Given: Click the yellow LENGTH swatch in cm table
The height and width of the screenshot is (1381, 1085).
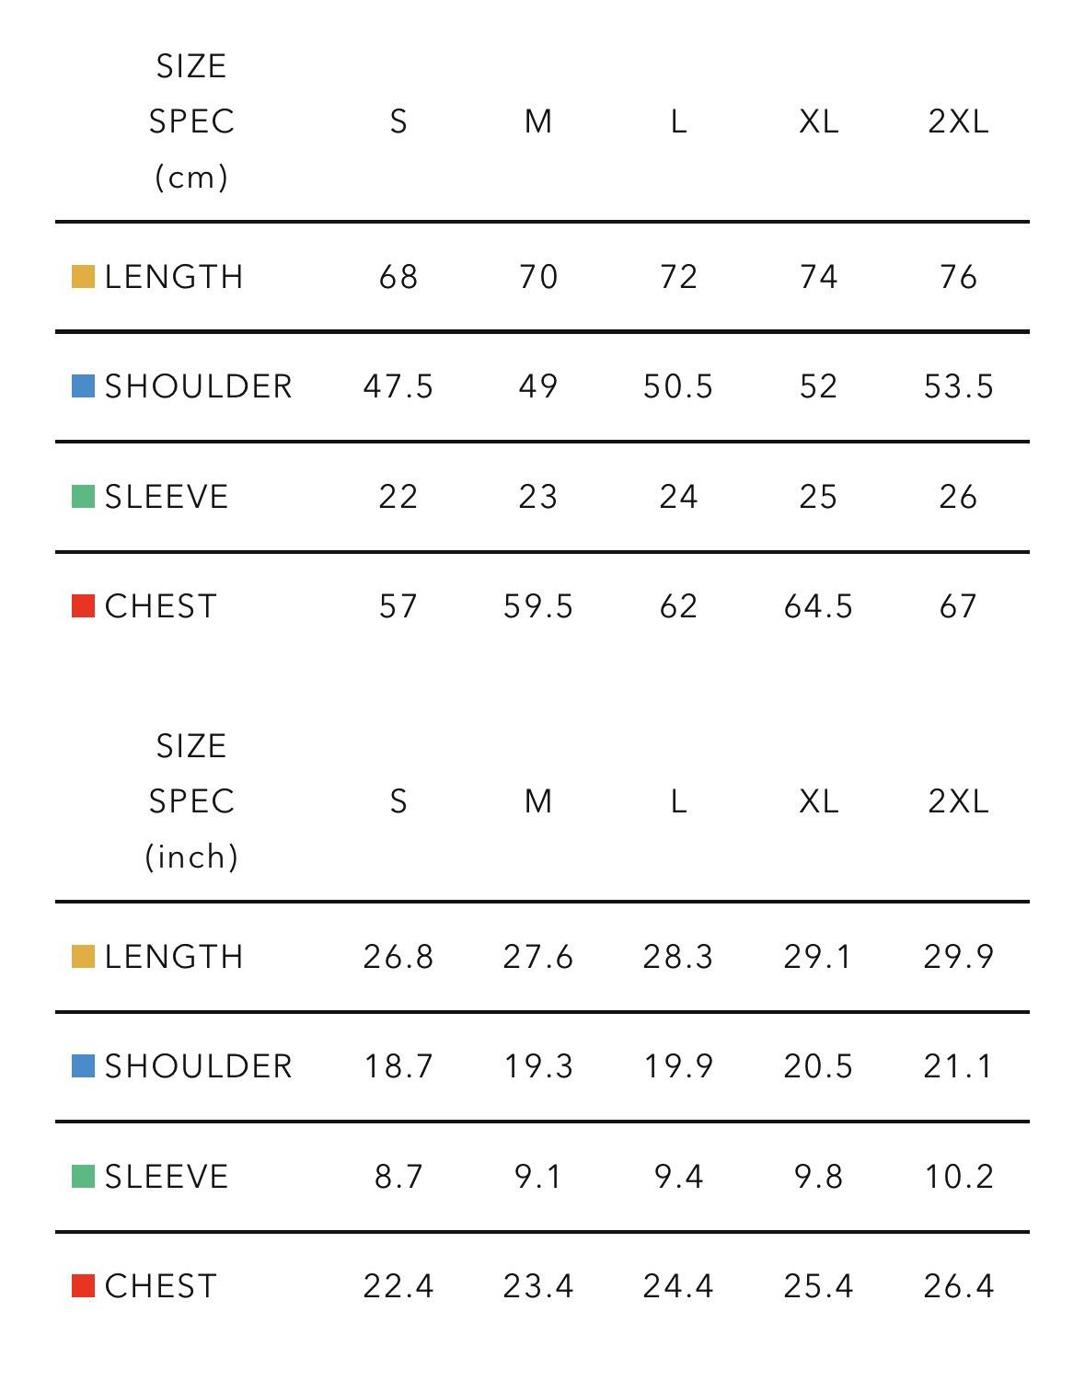Looking at the screenshot, I should click(83, 277).
